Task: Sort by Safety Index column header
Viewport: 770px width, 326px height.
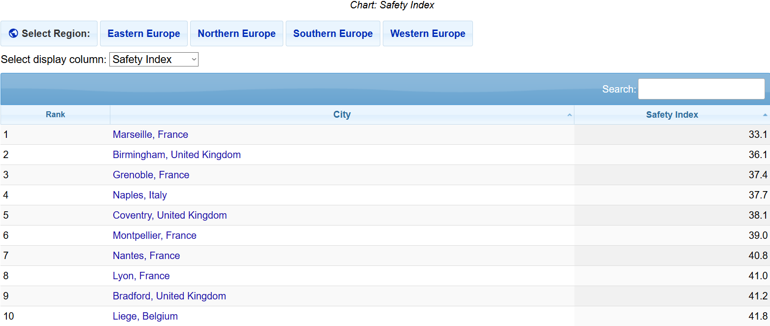Action: tap(672, 115)
